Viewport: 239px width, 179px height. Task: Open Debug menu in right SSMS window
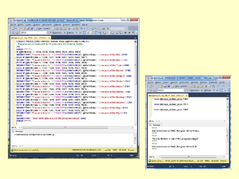[x=194, y=82]
